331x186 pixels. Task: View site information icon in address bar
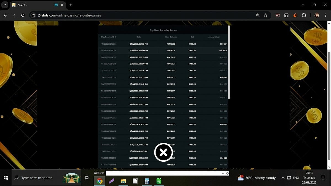[33, 15]
